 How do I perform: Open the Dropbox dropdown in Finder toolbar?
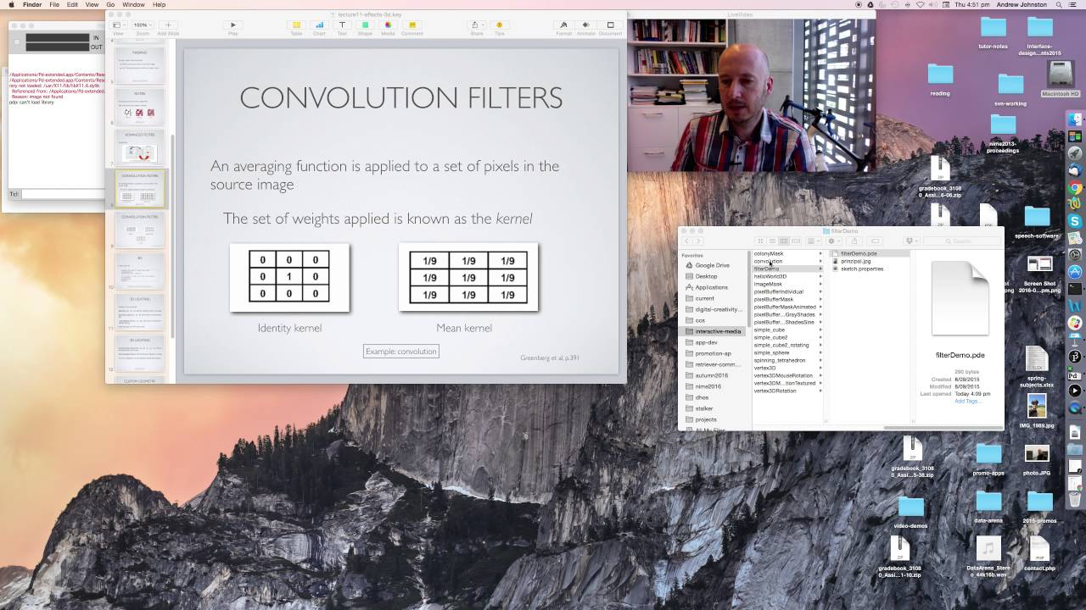pyautogui.click(x=913, y=241)
